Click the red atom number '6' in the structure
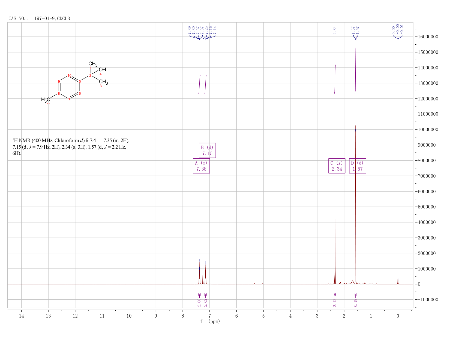 click(x=80, y=94)
